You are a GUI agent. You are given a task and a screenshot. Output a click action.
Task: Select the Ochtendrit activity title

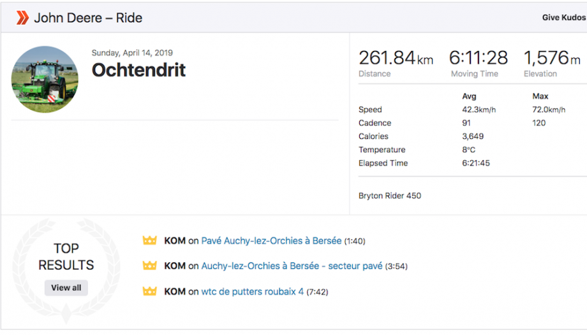click(138, 70)
